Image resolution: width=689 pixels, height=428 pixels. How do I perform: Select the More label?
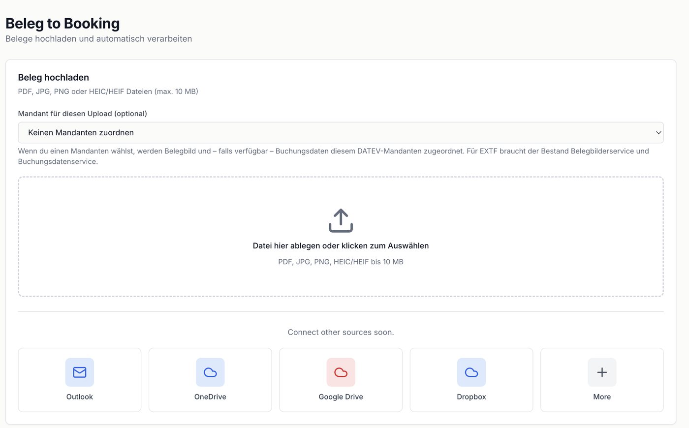(x=602, y=397)
